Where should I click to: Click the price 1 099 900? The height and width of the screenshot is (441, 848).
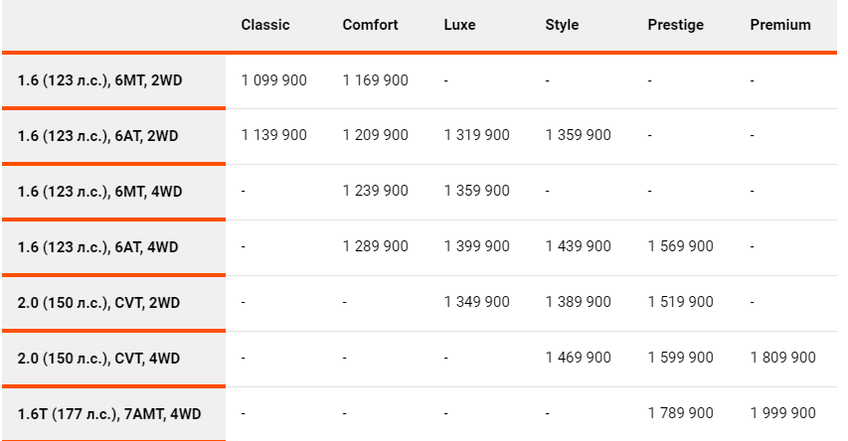[273, 80]
